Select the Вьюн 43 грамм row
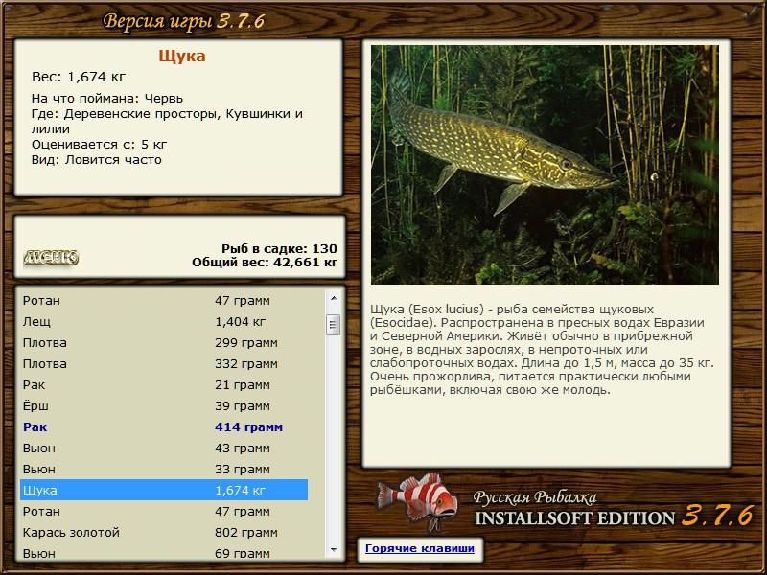 (164, 448)
